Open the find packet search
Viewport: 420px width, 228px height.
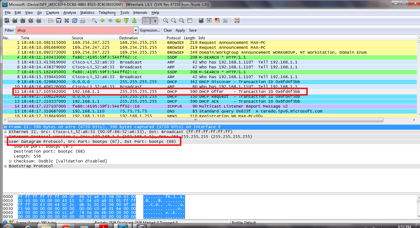[94, 21]
